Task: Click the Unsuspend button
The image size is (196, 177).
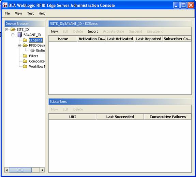Action: pos(155,31)
